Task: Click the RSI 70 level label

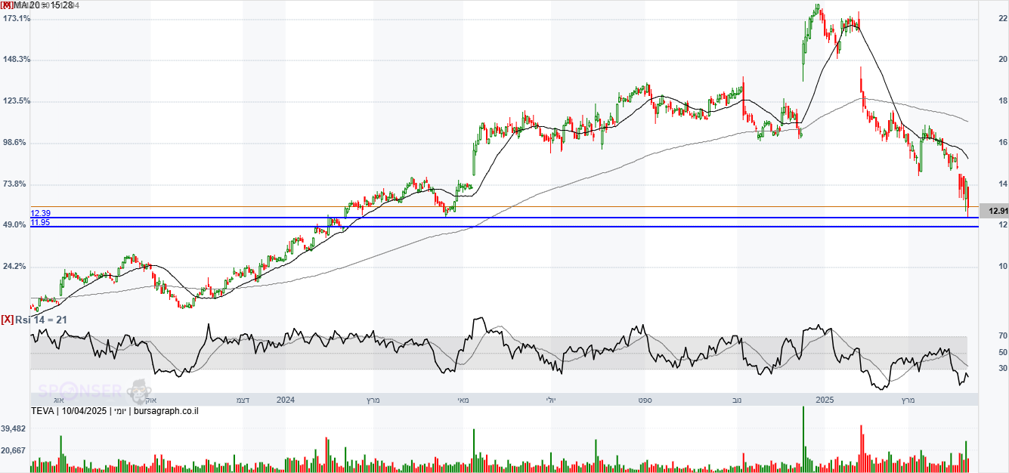Action: (x=1002, y=335)
